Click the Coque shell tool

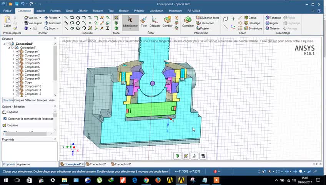click(x=252, y=18)
